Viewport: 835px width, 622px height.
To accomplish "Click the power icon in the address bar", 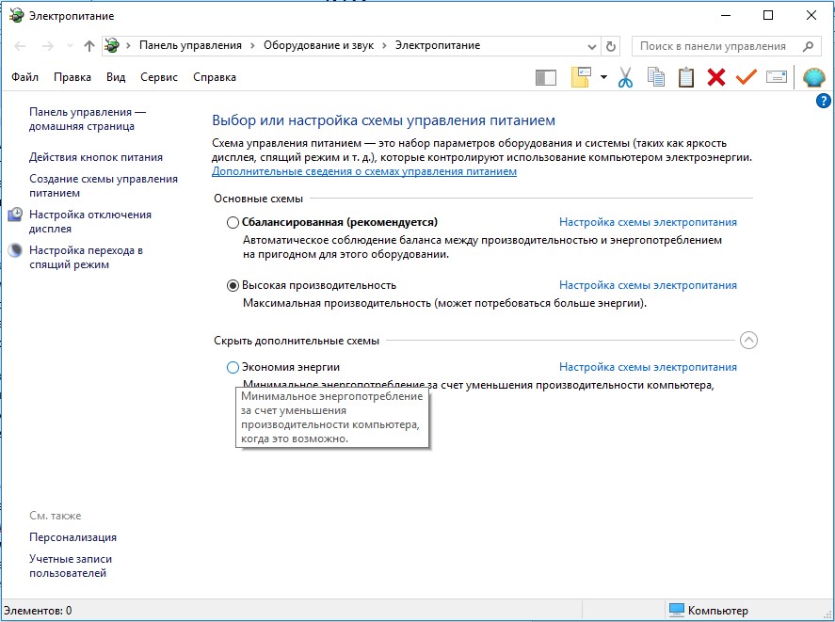I will tap(112, 46).
